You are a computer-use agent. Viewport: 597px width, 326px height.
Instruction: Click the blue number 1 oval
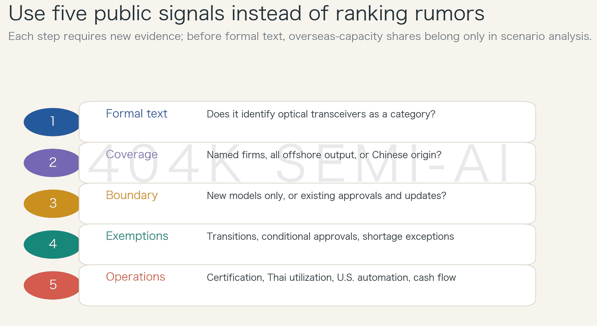pos(52,122)
